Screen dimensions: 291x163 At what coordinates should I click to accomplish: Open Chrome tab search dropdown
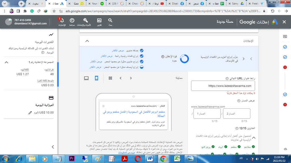(5, 3)
